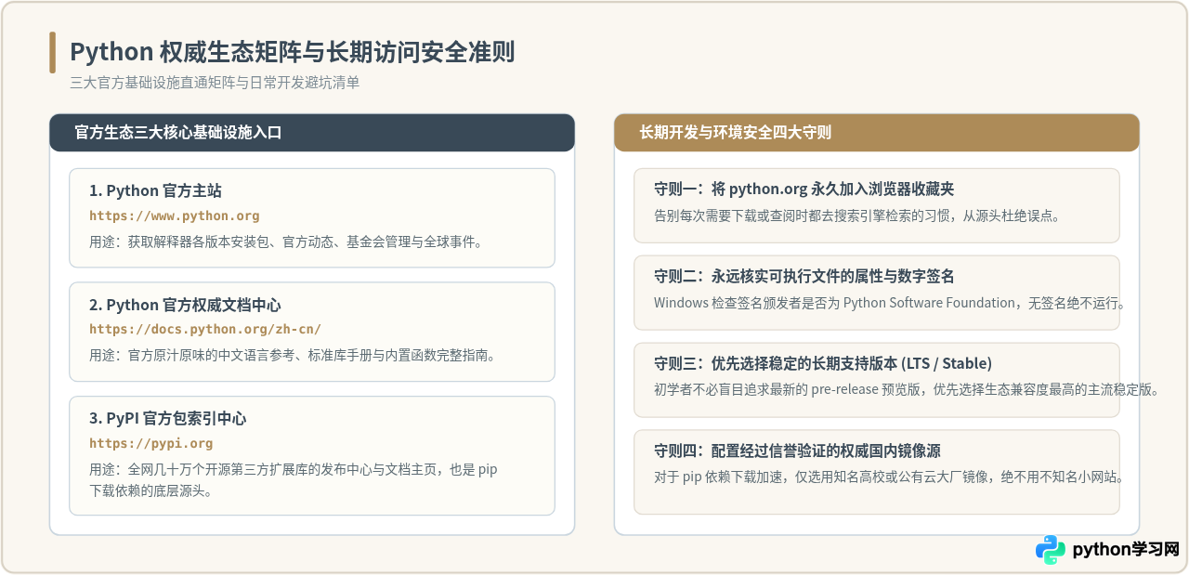Image resolution: width=1189 pixels, height=575 pixels.
Task: Click the "守则一：将 python.org 永久加入浏览器收藏夹" heading
Action: [x=804, y=189]
